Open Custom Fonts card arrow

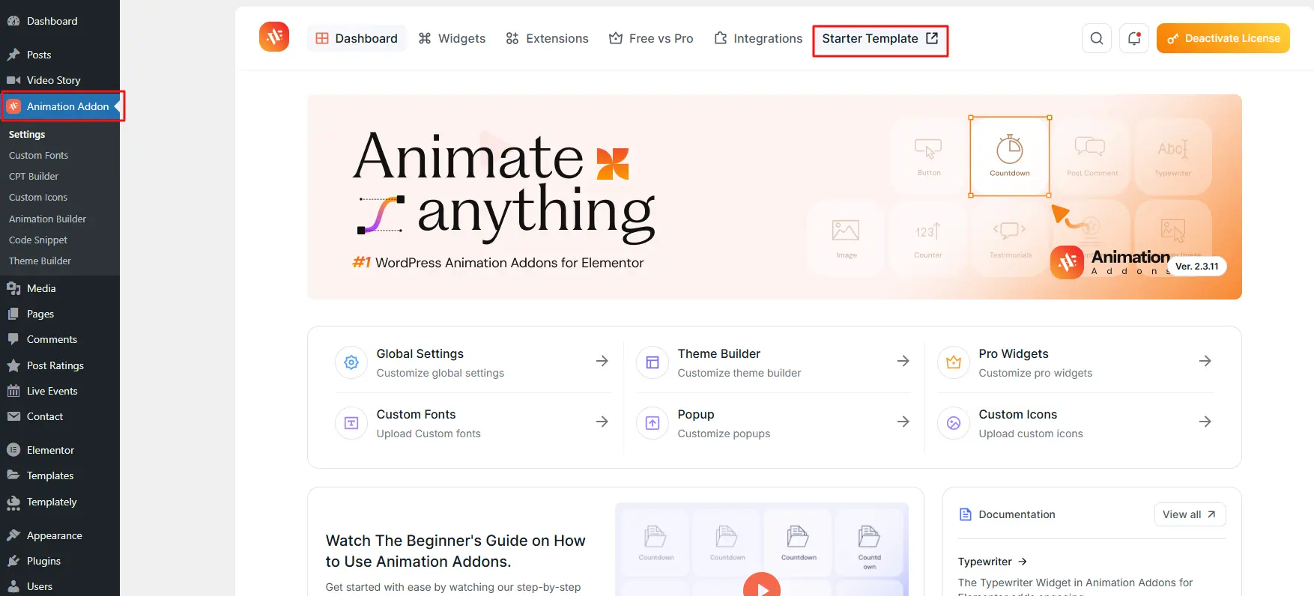tap(602, 422)
